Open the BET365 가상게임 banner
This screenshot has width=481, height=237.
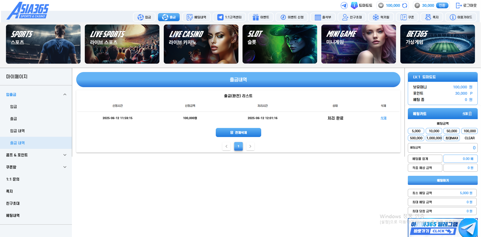(x=437, y=44)
